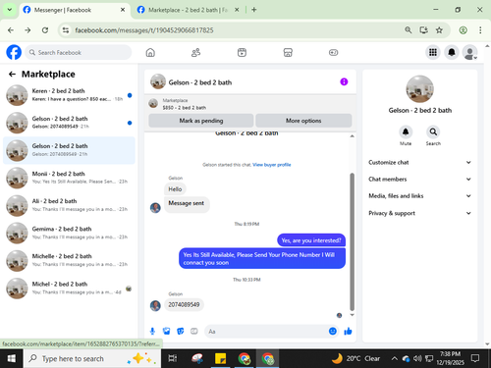491x368 pixels.
Task: Click More options button
Action: 303,121
